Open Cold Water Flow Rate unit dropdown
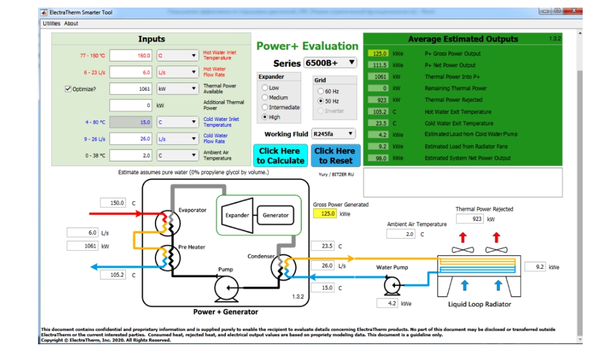This screenshot has width=616, height=356. 178,139
